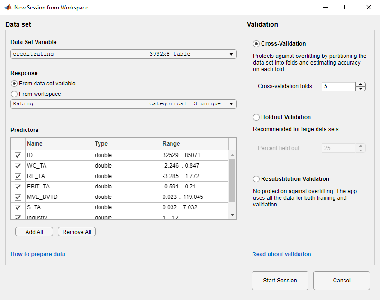380x300 pixels.
Task: Select Resubstitution Validation
Action: (x=256, y=178)
